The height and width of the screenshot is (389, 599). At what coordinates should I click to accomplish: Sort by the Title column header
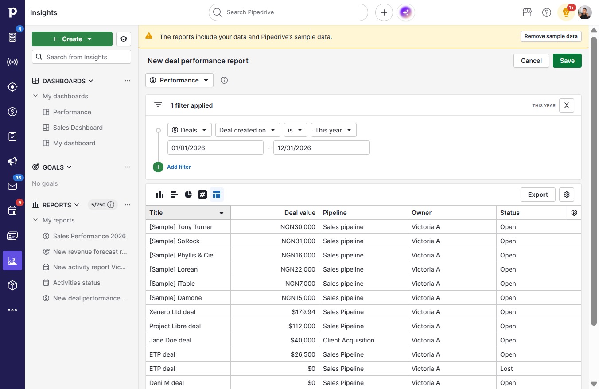(188, 213)
